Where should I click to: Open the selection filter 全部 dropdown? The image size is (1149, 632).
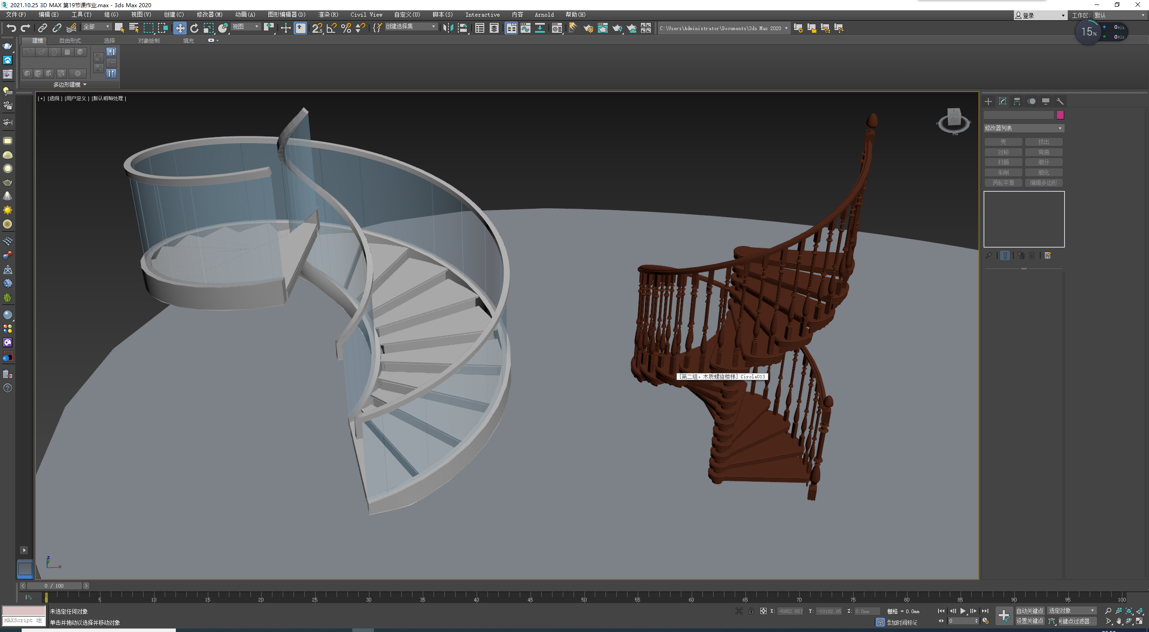click(x=96, y=27)
